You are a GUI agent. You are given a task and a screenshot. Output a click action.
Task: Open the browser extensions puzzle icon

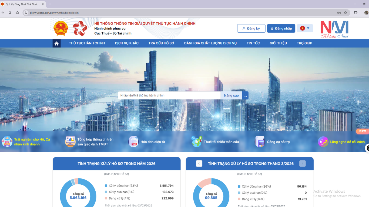(x=355, y=13)
